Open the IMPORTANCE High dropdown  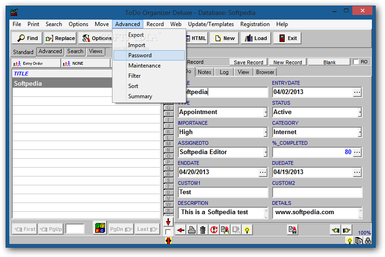266,132
